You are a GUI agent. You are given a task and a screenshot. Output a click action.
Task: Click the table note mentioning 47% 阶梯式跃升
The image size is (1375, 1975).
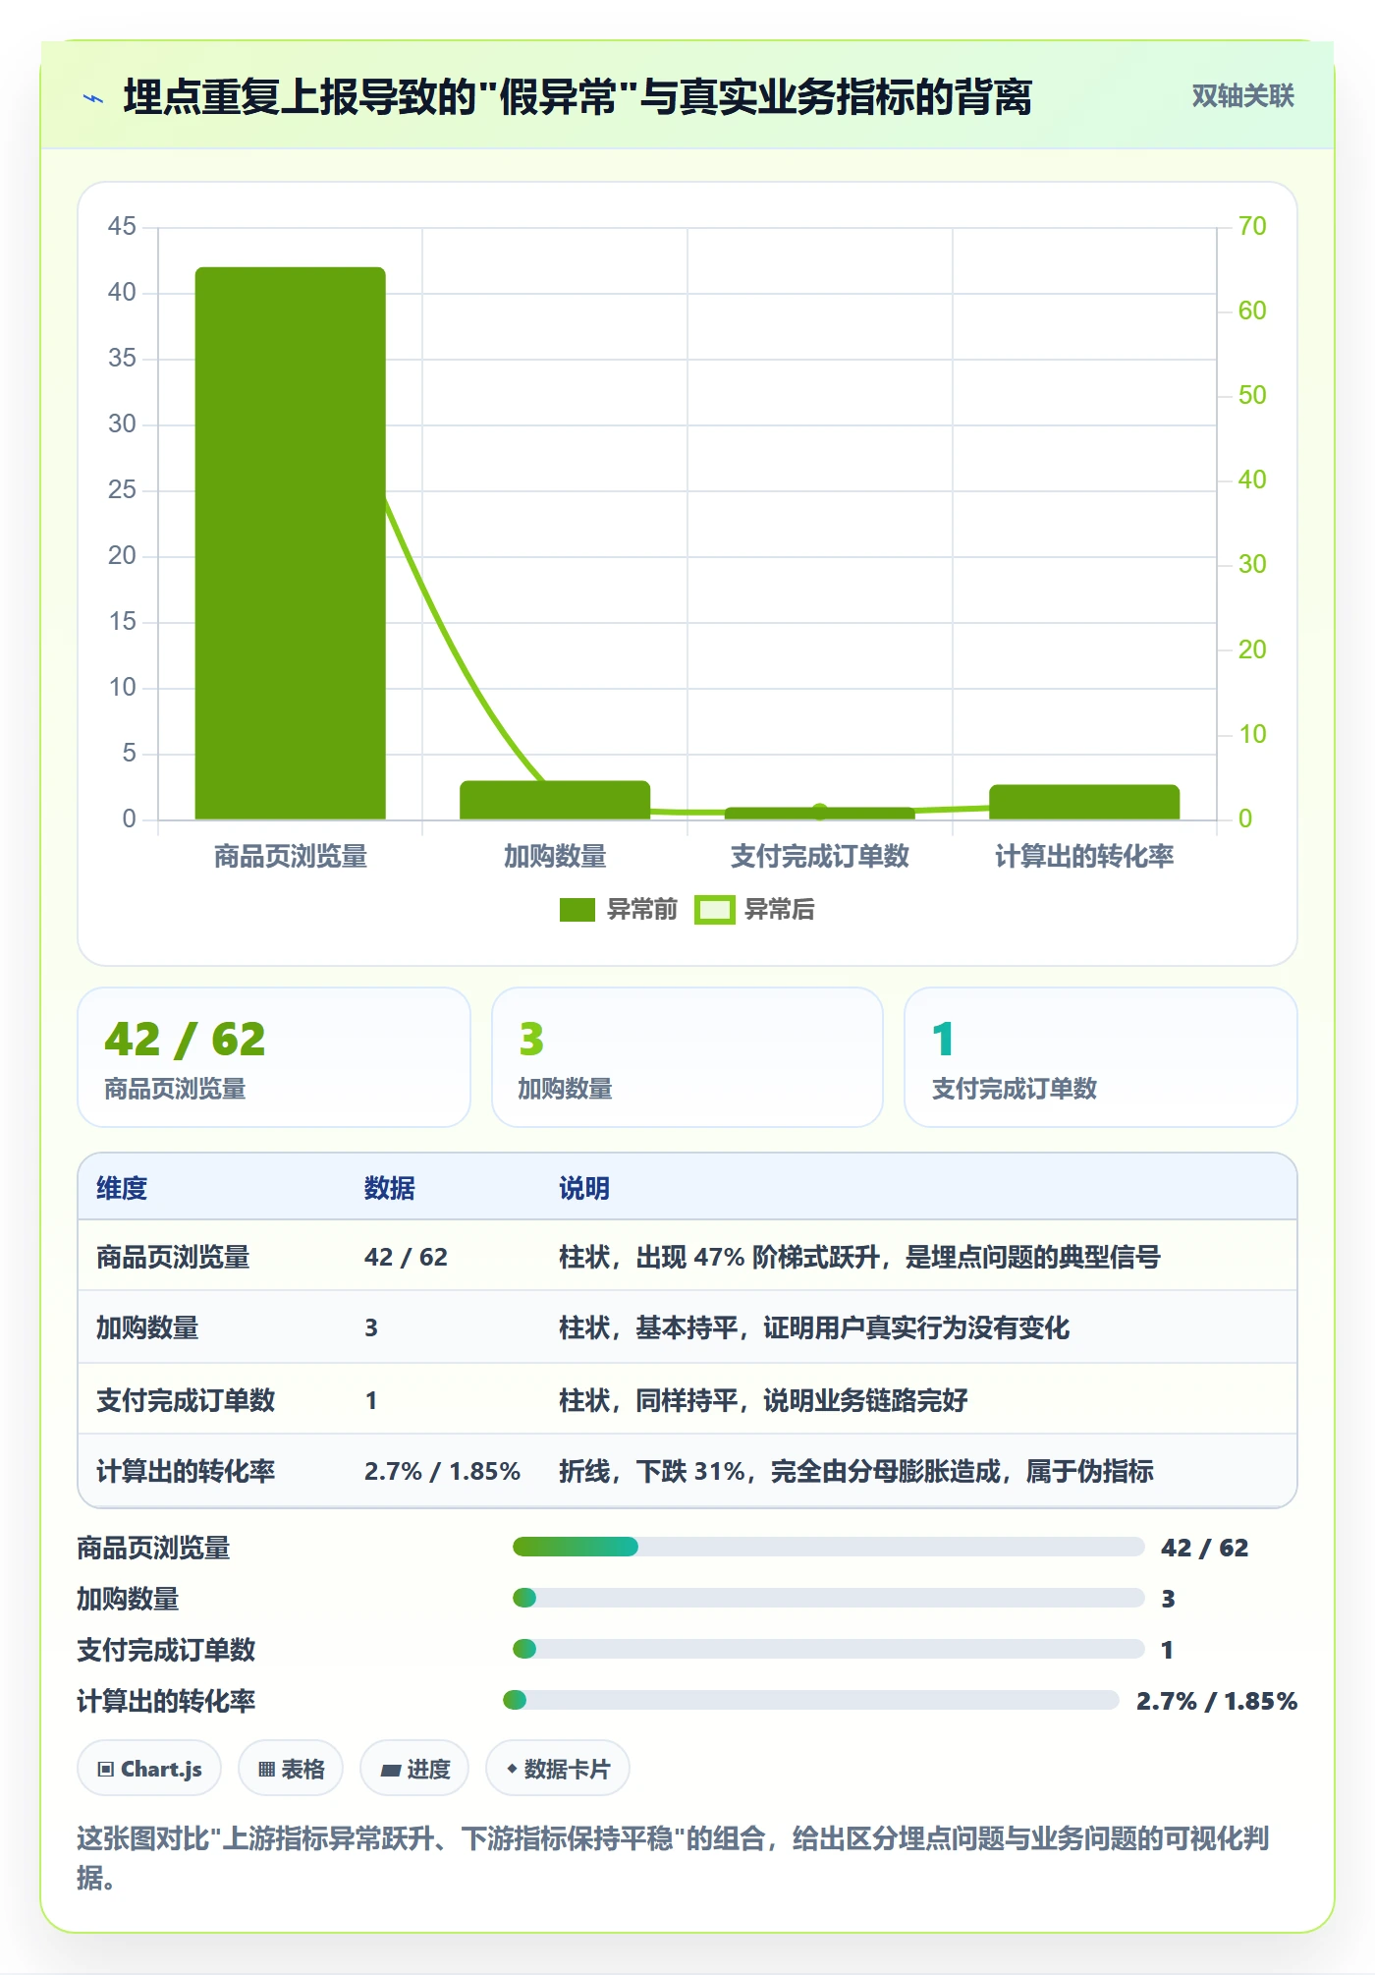(x=859, y=1258)
